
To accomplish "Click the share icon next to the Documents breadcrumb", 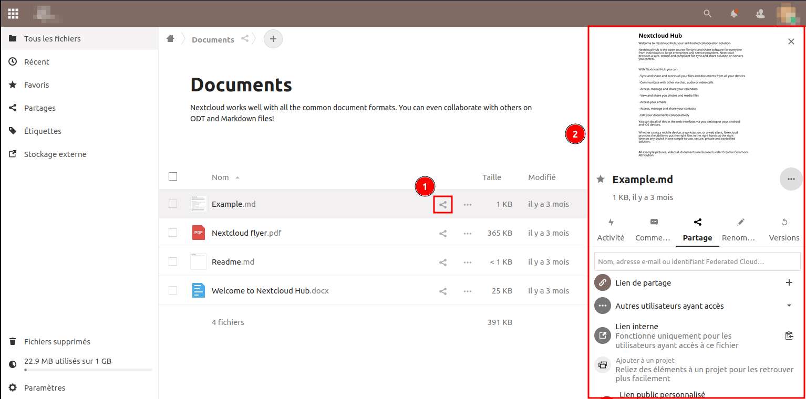I will coord(245,38).
